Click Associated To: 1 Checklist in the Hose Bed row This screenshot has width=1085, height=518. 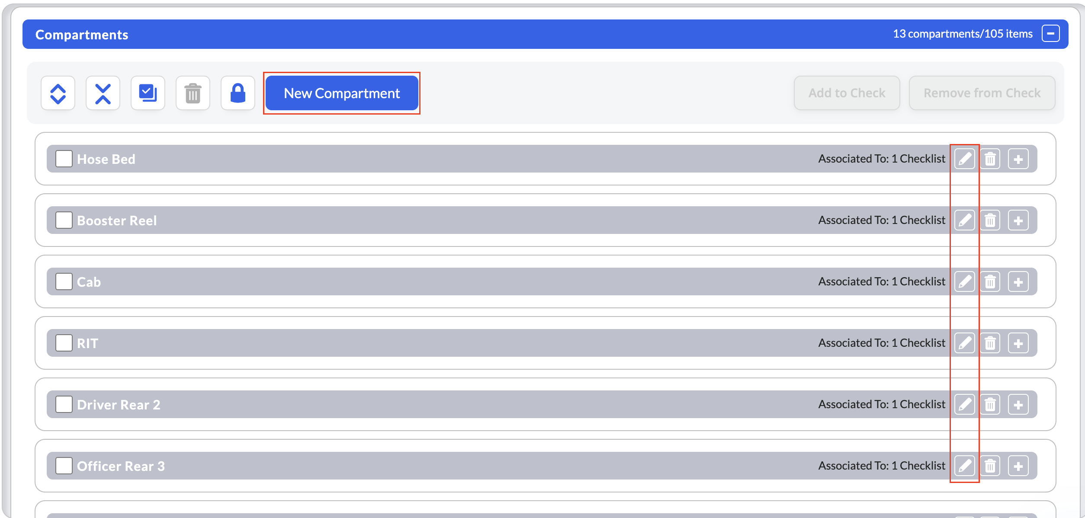(882, 159)
